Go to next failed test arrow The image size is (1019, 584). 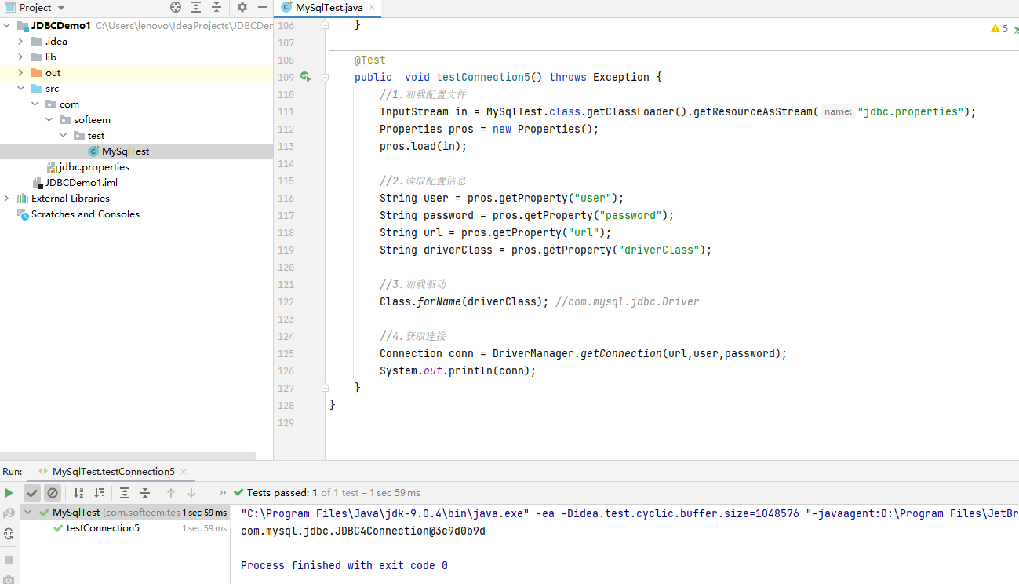tap(191, 493)
